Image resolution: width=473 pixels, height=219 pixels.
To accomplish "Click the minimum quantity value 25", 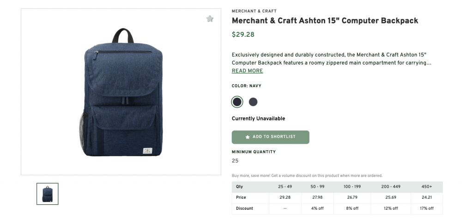I will tap(235, 161).
